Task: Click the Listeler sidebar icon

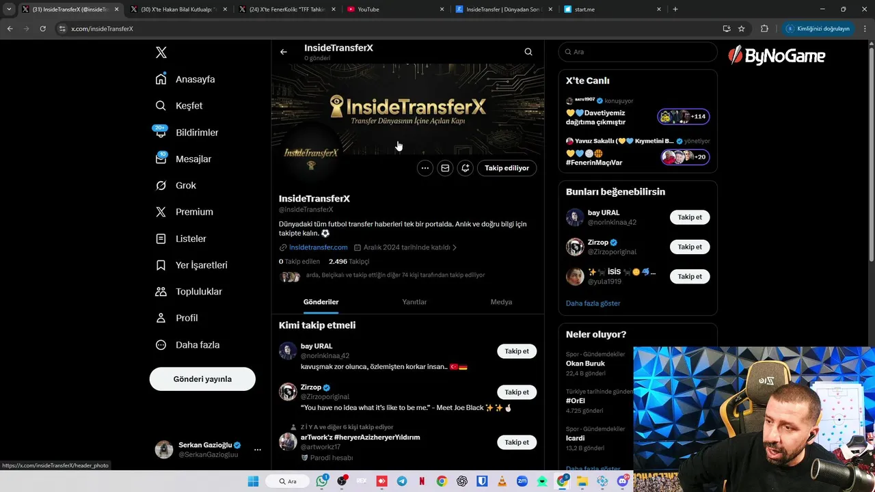Action: [x=161, y=238]
